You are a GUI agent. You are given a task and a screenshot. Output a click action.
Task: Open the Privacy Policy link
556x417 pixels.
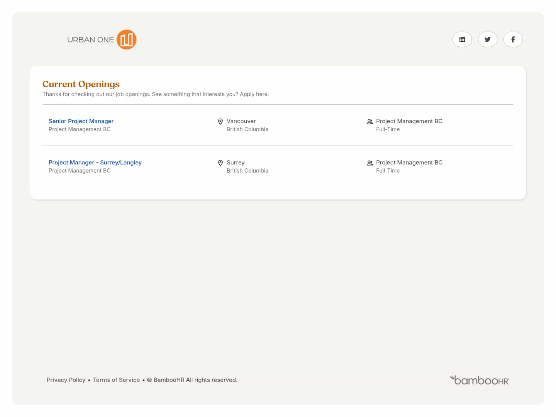click(x=66, y=380)
